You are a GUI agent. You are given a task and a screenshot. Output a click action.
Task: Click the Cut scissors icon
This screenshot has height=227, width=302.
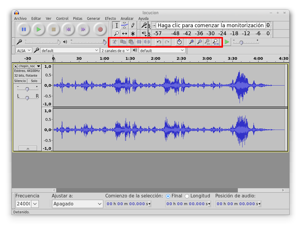coord(115,42)
